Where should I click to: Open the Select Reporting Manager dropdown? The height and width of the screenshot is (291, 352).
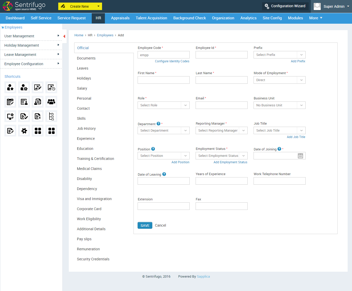point(222,131)
